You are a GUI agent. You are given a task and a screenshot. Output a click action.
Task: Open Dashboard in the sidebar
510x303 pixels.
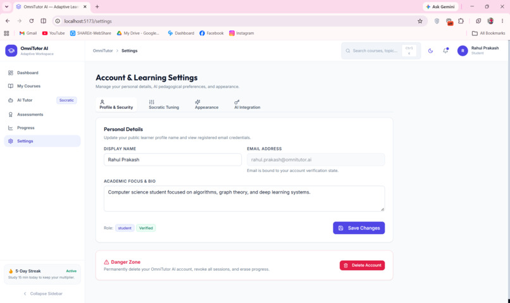[42, 73]
